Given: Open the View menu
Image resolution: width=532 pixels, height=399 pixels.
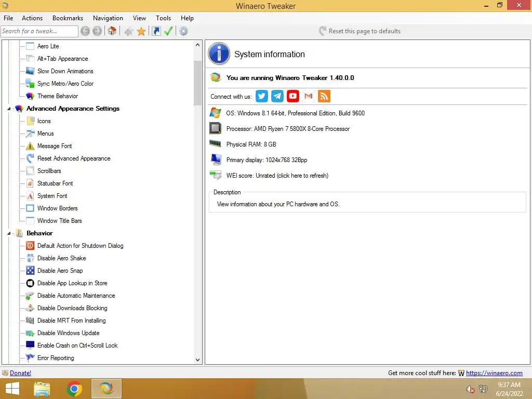Looking at the screenshot, I should click(139, 18).
